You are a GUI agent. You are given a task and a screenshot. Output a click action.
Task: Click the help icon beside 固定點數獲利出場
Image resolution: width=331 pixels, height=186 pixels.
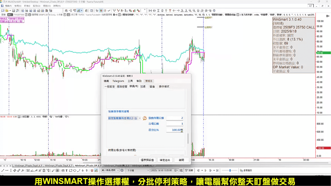coord(145,118)
